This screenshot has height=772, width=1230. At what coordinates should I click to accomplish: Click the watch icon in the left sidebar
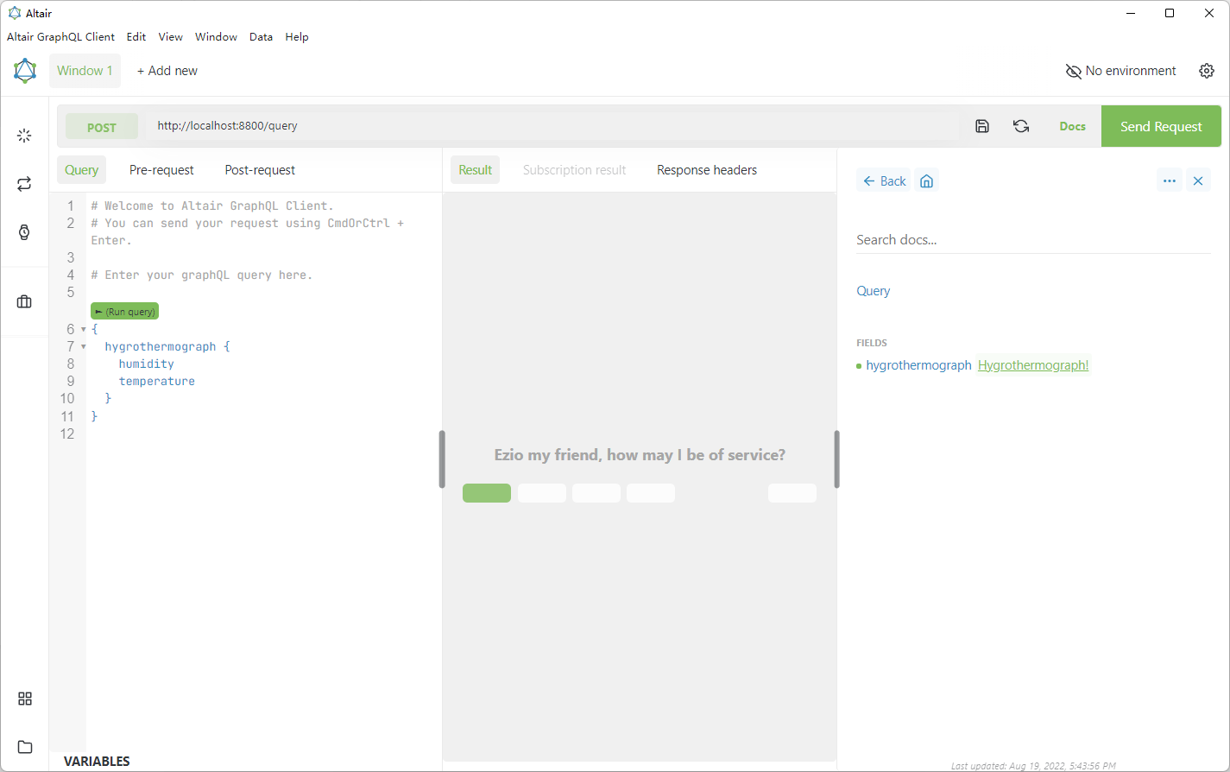[24, 232]
